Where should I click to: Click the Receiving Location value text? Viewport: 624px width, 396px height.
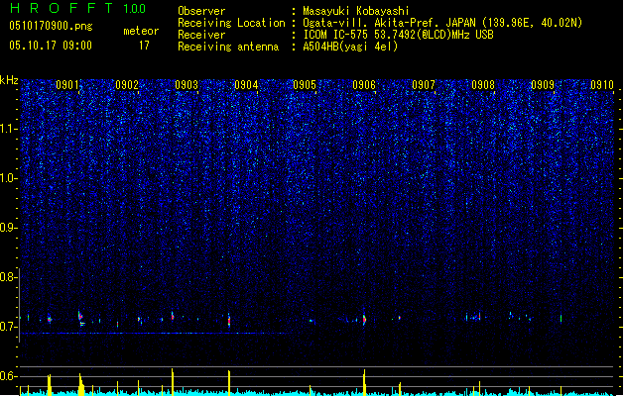[442, 23]
